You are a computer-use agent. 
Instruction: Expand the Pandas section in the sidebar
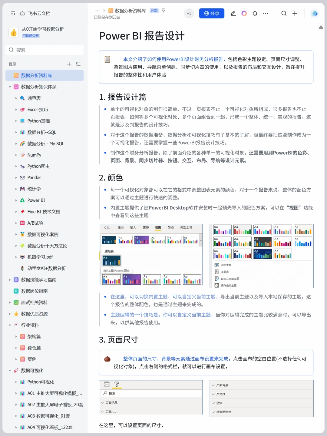coord(16,177)
